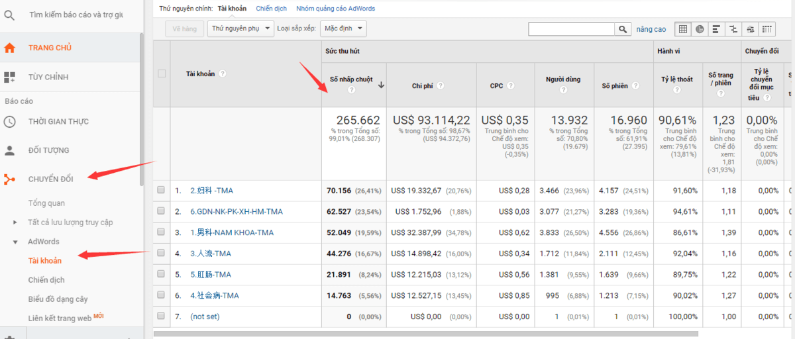
Task: Check the select-all checkbox in table header
Action: coord(162,73)
